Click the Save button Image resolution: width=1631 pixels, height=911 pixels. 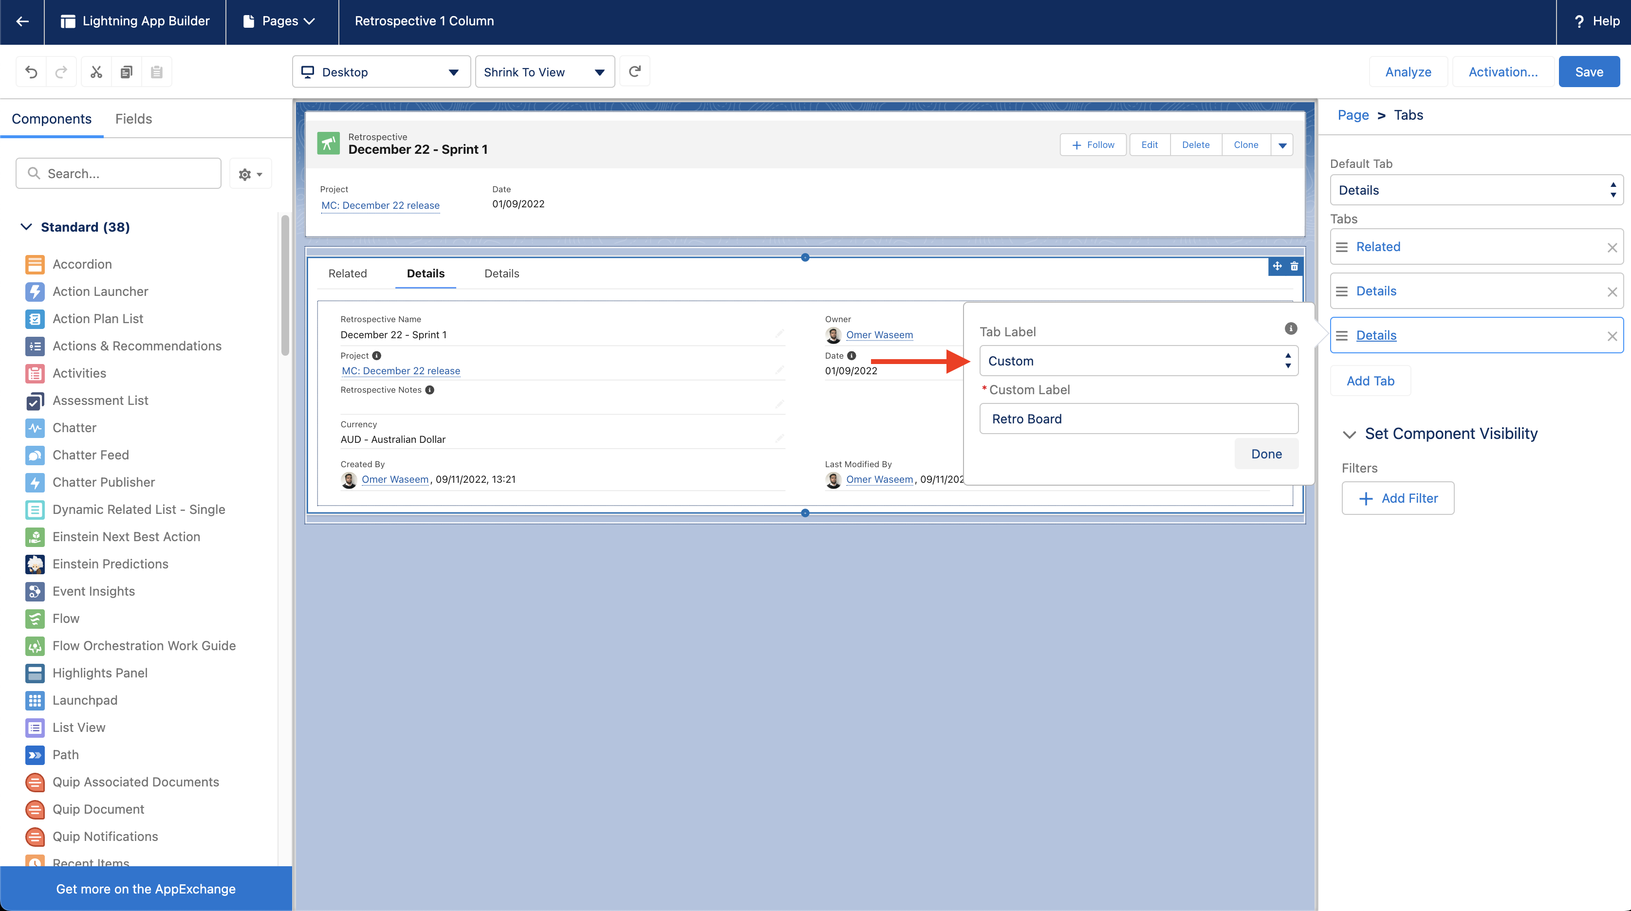(x=1589, y=72)
